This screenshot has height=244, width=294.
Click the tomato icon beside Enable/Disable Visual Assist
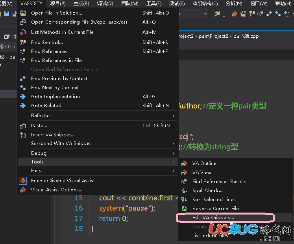pos(23,181)
